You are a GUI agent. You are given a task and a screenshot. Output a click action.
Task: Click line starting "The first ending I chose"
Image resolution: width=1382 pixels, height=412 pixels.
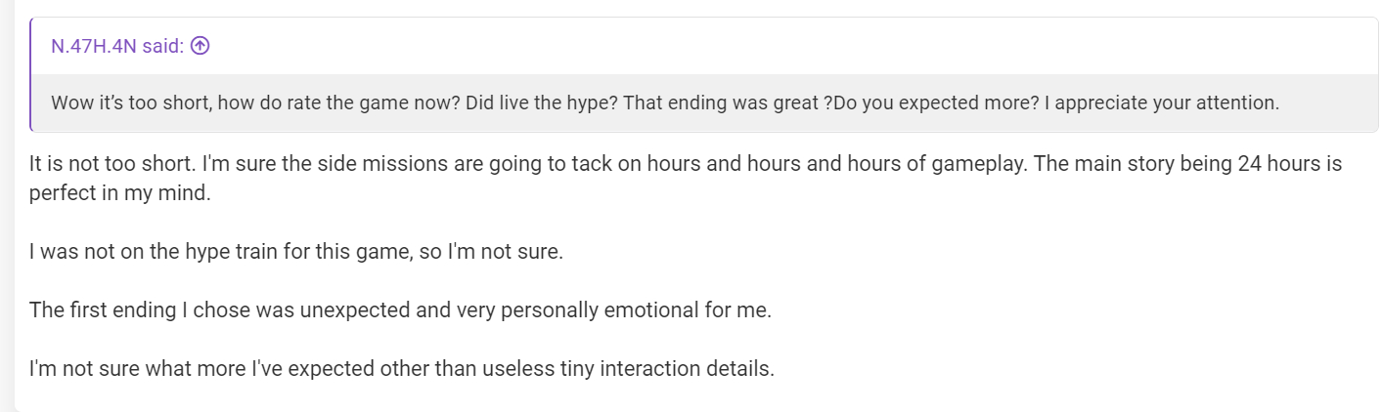[401, 310]
